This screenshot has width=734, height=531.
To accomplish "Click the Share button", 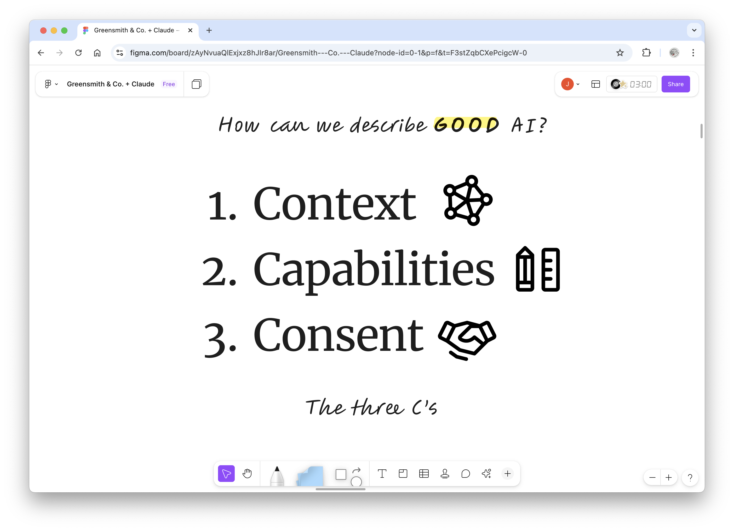I will click(x=676, y=84).
